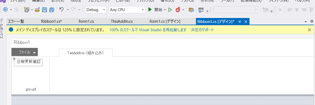The height and width of the screenshot is (105, 315).
Task: Click the greyed redo arrow icon
Action: pos(73,10)
